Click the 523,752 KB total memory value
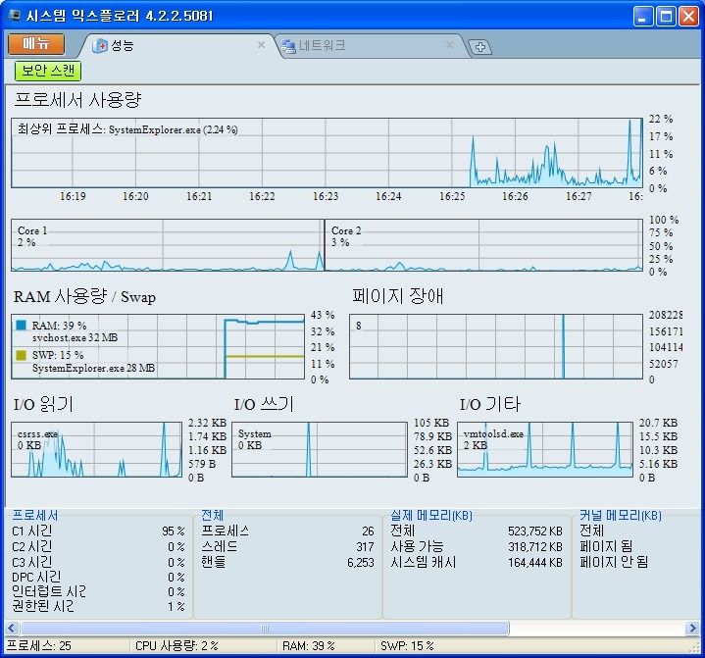 [535, 531]
